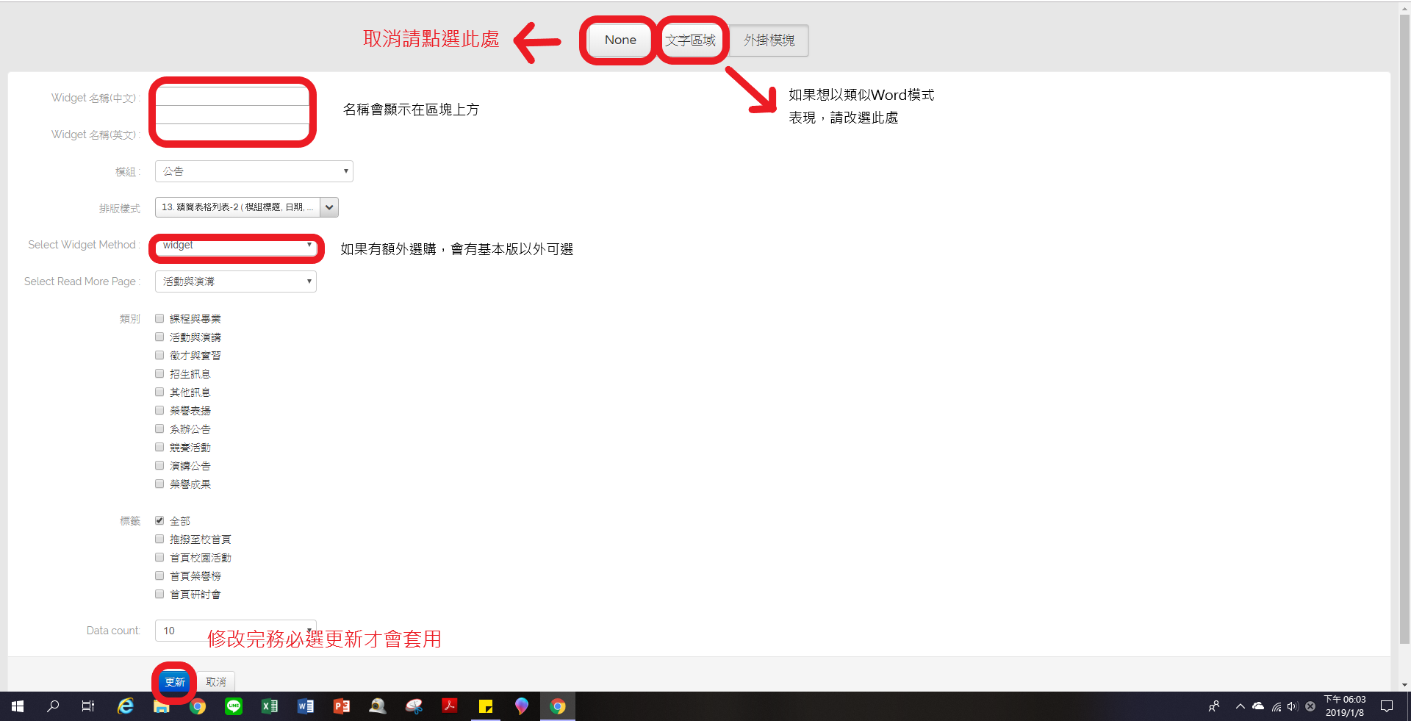
Task: Open the Select Read More Page dropdown
Action: pyautogui.click(x=235, y=281)
